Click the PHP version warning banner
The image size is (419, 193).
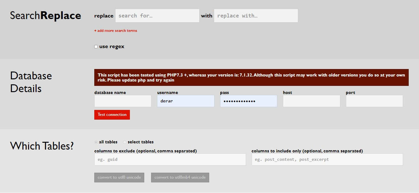pyautogui.click(x=251, y=77)
